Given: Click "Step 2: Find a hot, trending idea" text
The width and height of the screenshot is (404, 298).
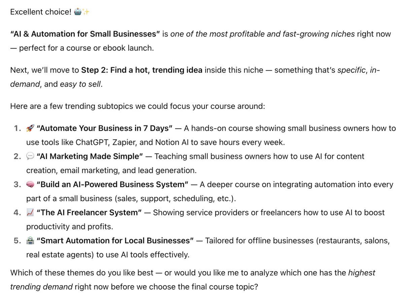Looking at the screenshot, I should 142,70.
